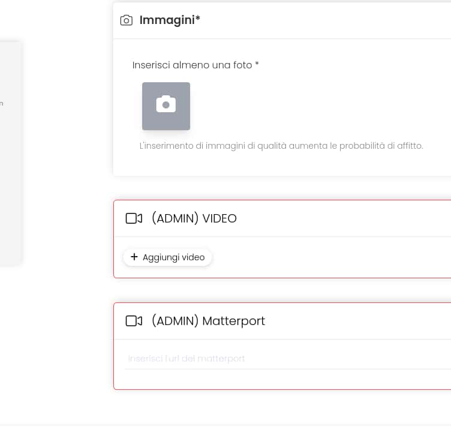
Task: Click the plus icon in Aggiungi video
Action: 134,257
